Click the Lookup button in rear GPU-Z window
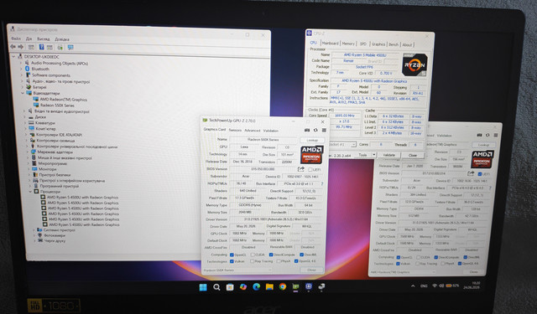The height and width of the screenshot is (314, 537). point(483,145)
